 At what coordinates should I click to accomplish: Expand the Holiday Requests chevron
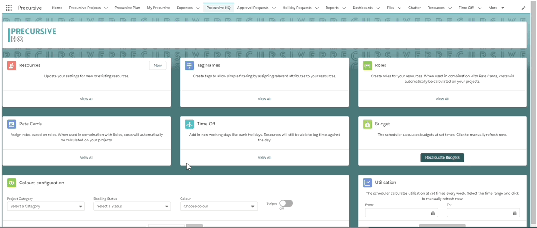[x=317, y=8]
